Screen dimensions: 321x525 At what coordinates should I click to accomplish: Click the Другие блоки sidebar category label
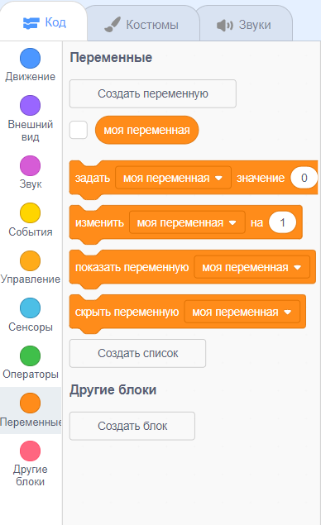point(30,475)
